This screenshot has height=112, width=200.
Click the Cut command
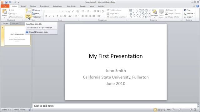(x=11, y=10)
